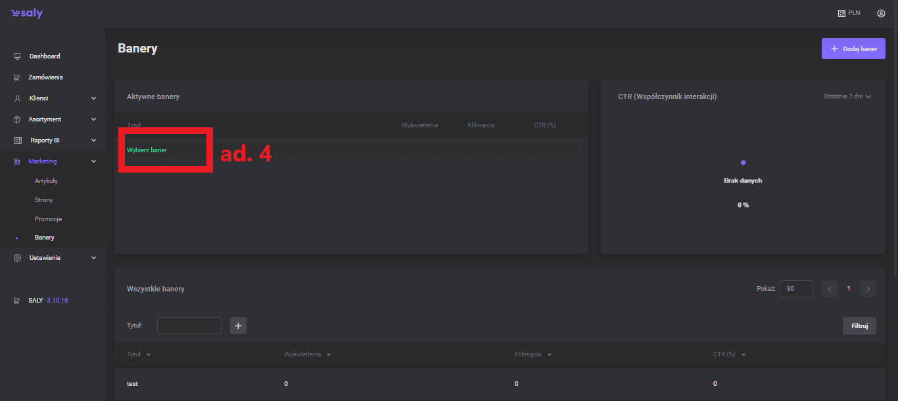Click the Zamówienia cart icon
This screenshot has width=898, height=401.
[17, 77]
